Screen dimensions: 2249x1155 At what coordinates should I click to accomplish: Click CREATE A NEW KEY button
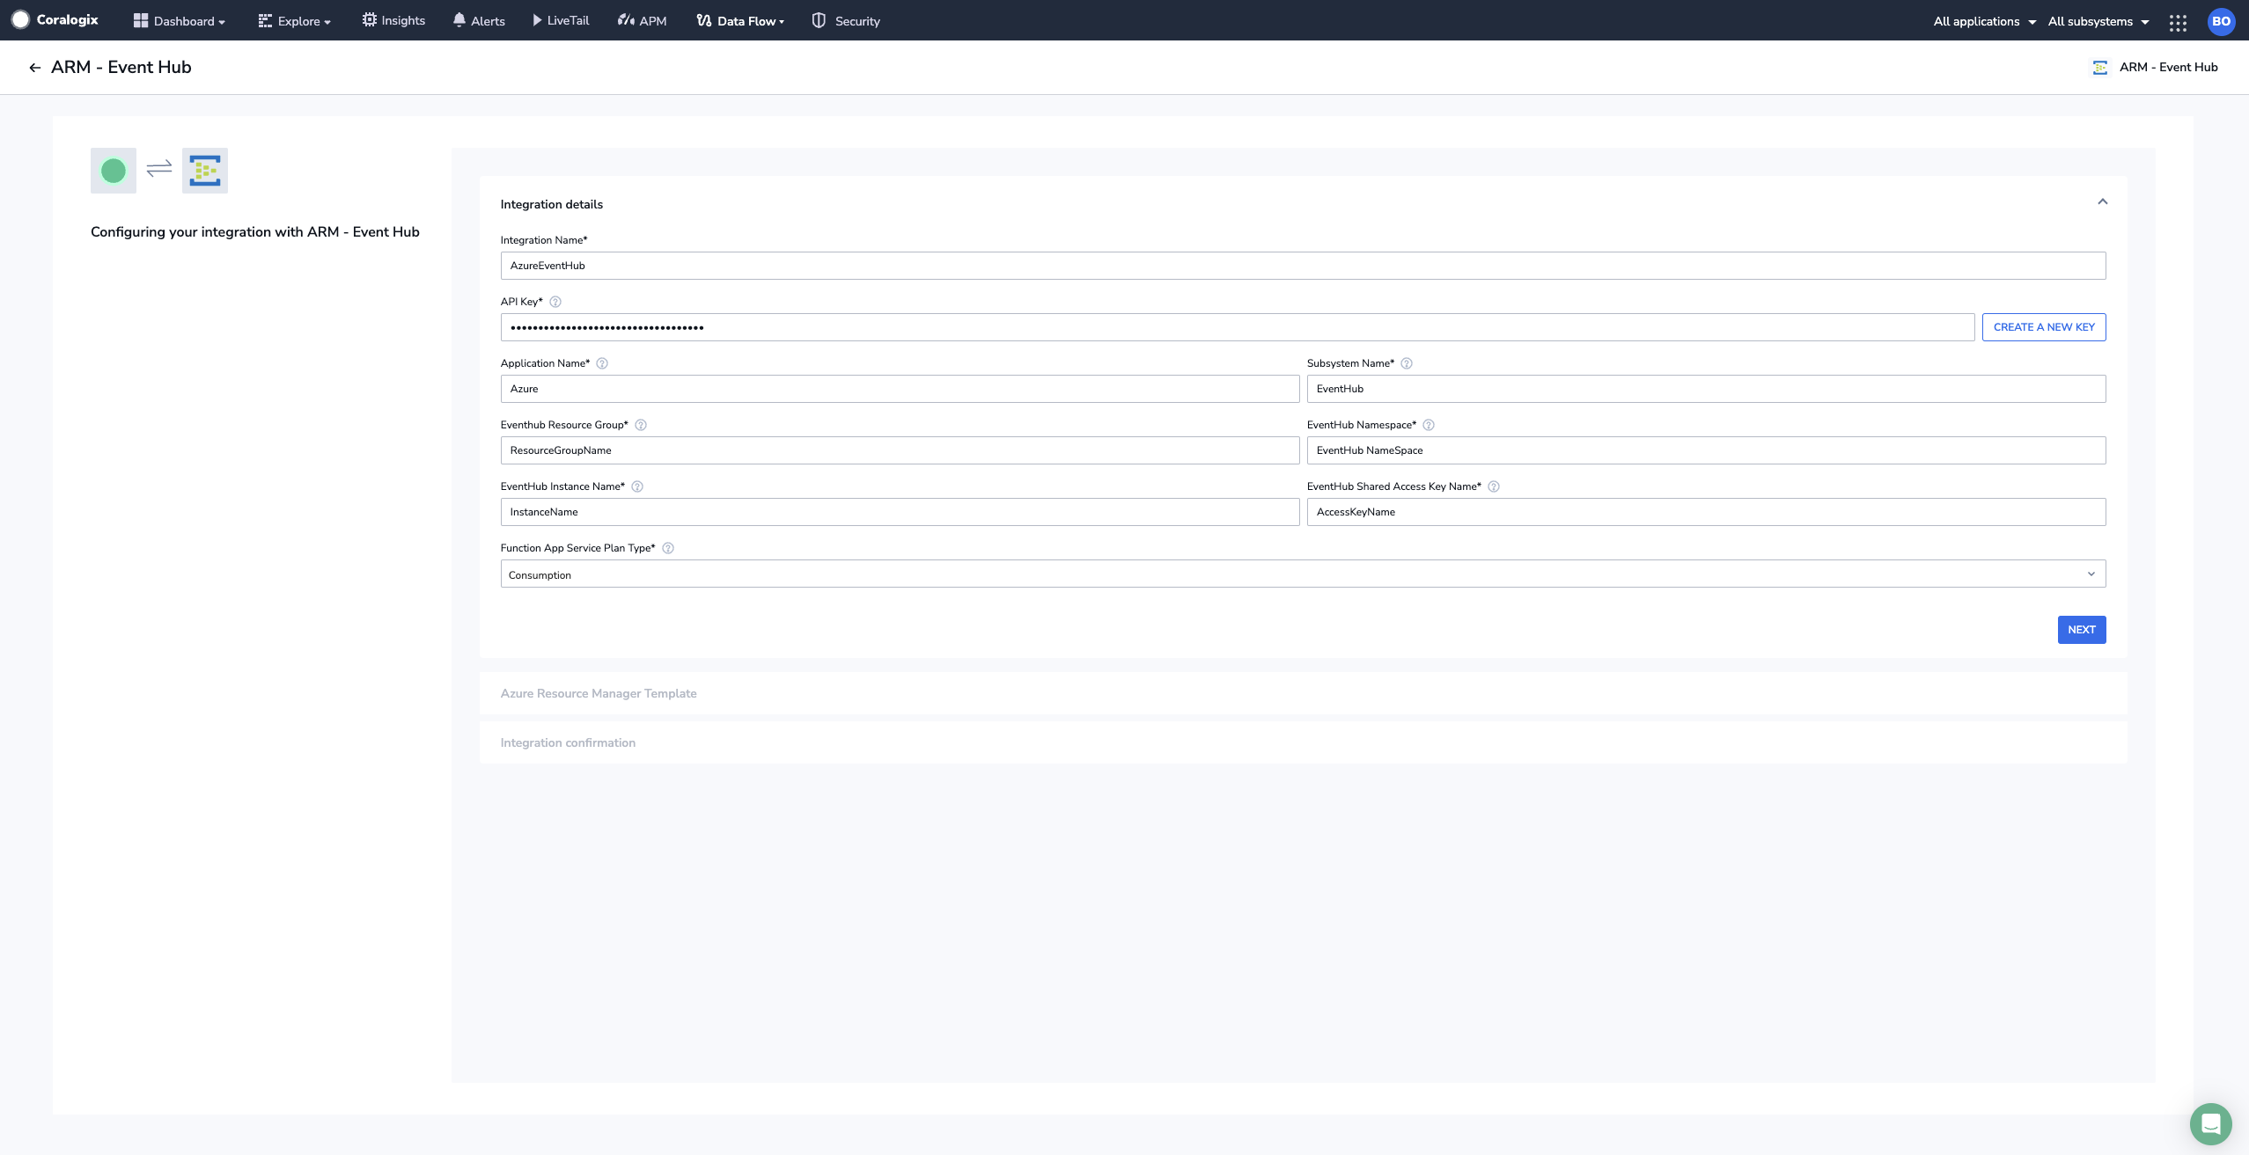click(x=2044, y=327)
